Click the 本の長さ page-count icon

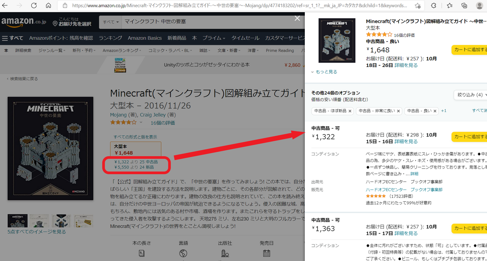pyautogui.click(x=141, y=253)
